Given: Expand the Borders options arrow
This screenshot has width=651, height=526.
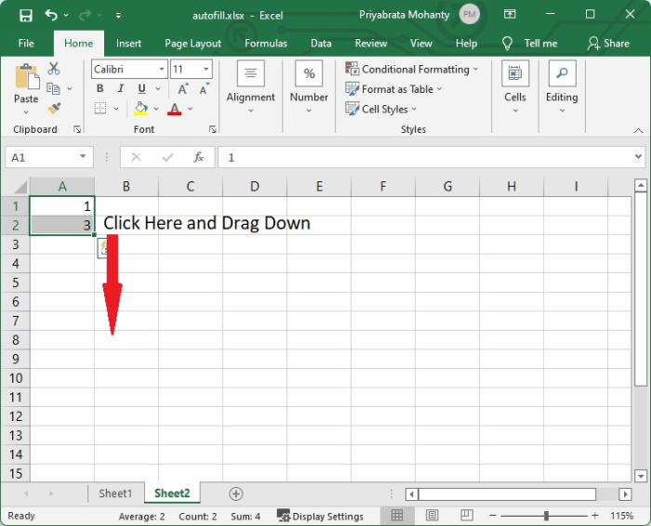Looking at the screenshot, I should (116, 109).
